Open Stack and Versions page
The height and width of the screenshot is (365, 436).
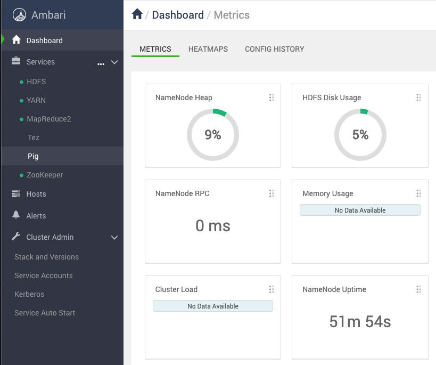46,257
